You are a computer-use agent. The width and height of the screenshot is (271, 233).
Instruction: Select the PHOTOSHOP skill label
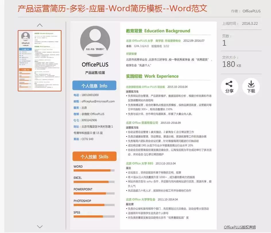(x=82, y=201)
